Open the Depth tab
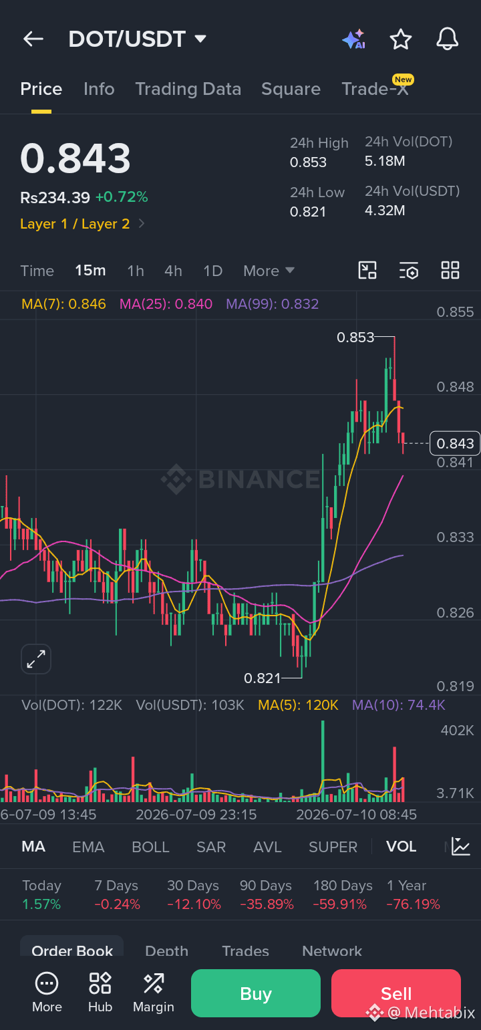 166,950
